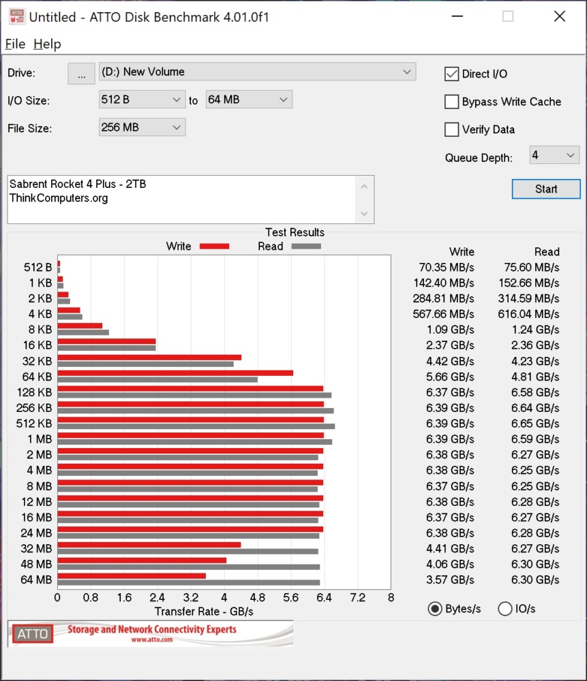Viewport: 587px width, 681px height.
Task: Click the 48 MB row label
Action: pyautogui.click(x=37, y=564)
